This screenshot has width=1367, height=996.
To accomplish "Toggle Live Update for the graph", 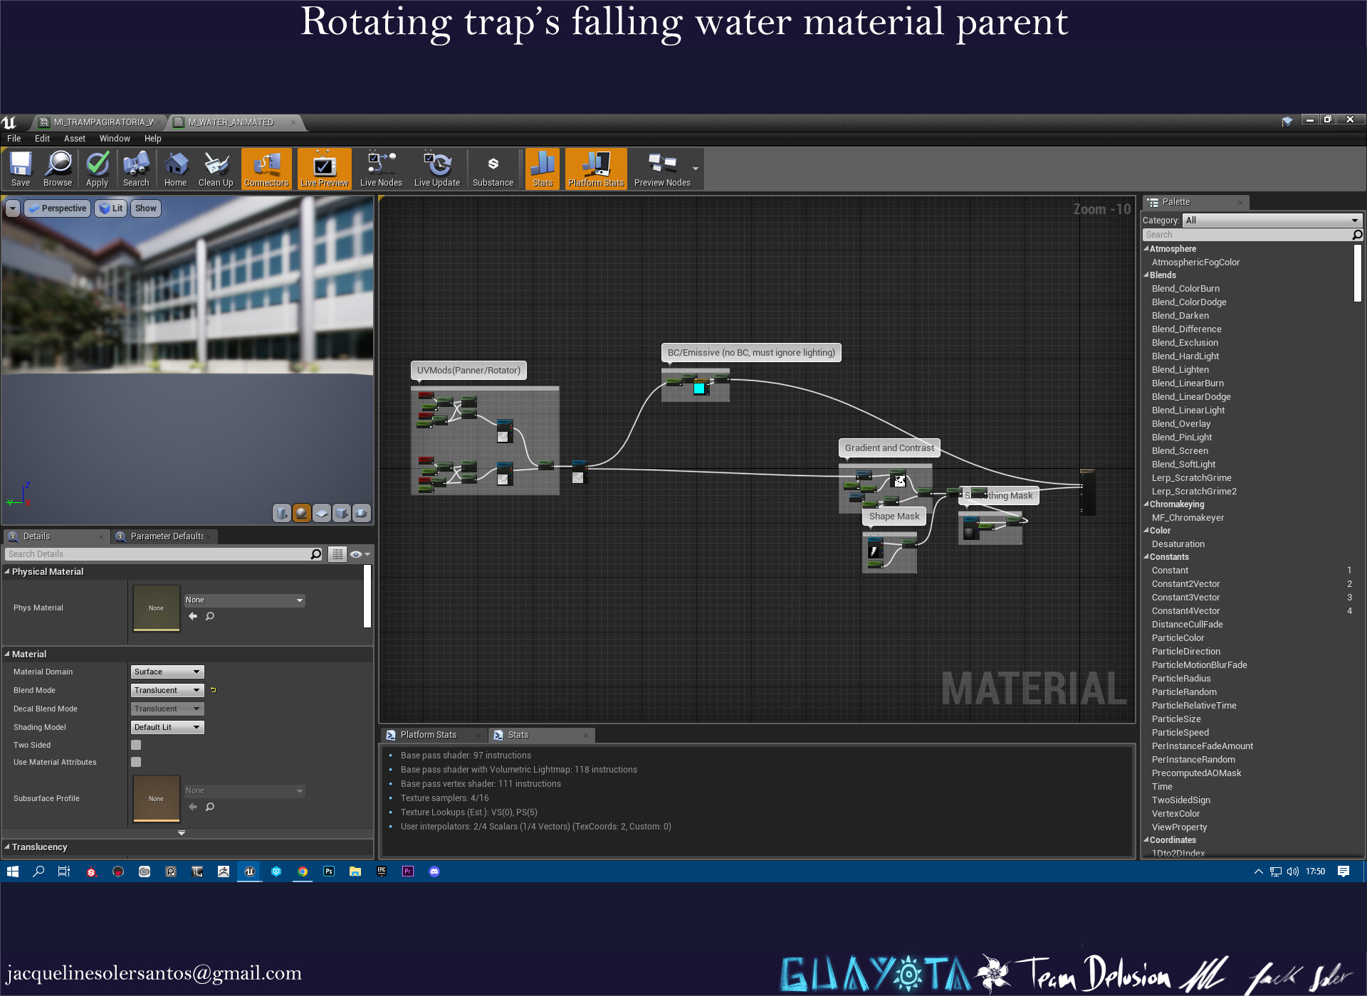I will [436, 169].
